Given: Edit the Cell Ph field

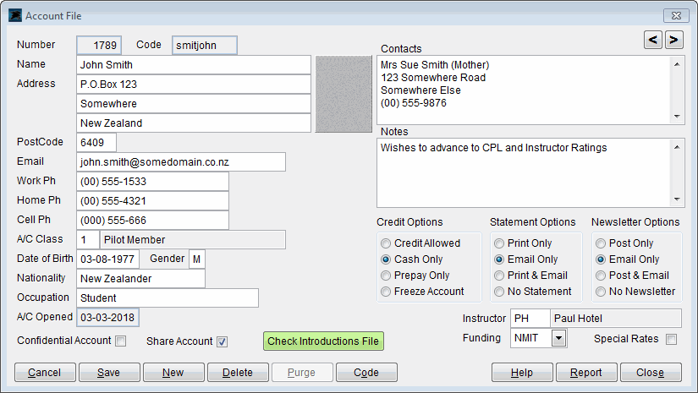Looking at the screenshot, I should coord(152,221).
